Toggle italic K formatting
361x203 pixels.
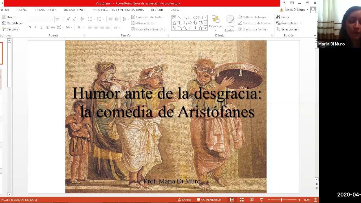[35, 27]
